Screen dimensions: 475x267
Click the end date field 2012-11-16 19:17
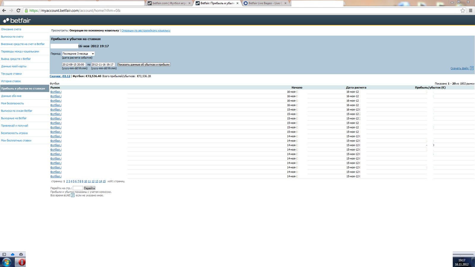[x=103, y=64]
